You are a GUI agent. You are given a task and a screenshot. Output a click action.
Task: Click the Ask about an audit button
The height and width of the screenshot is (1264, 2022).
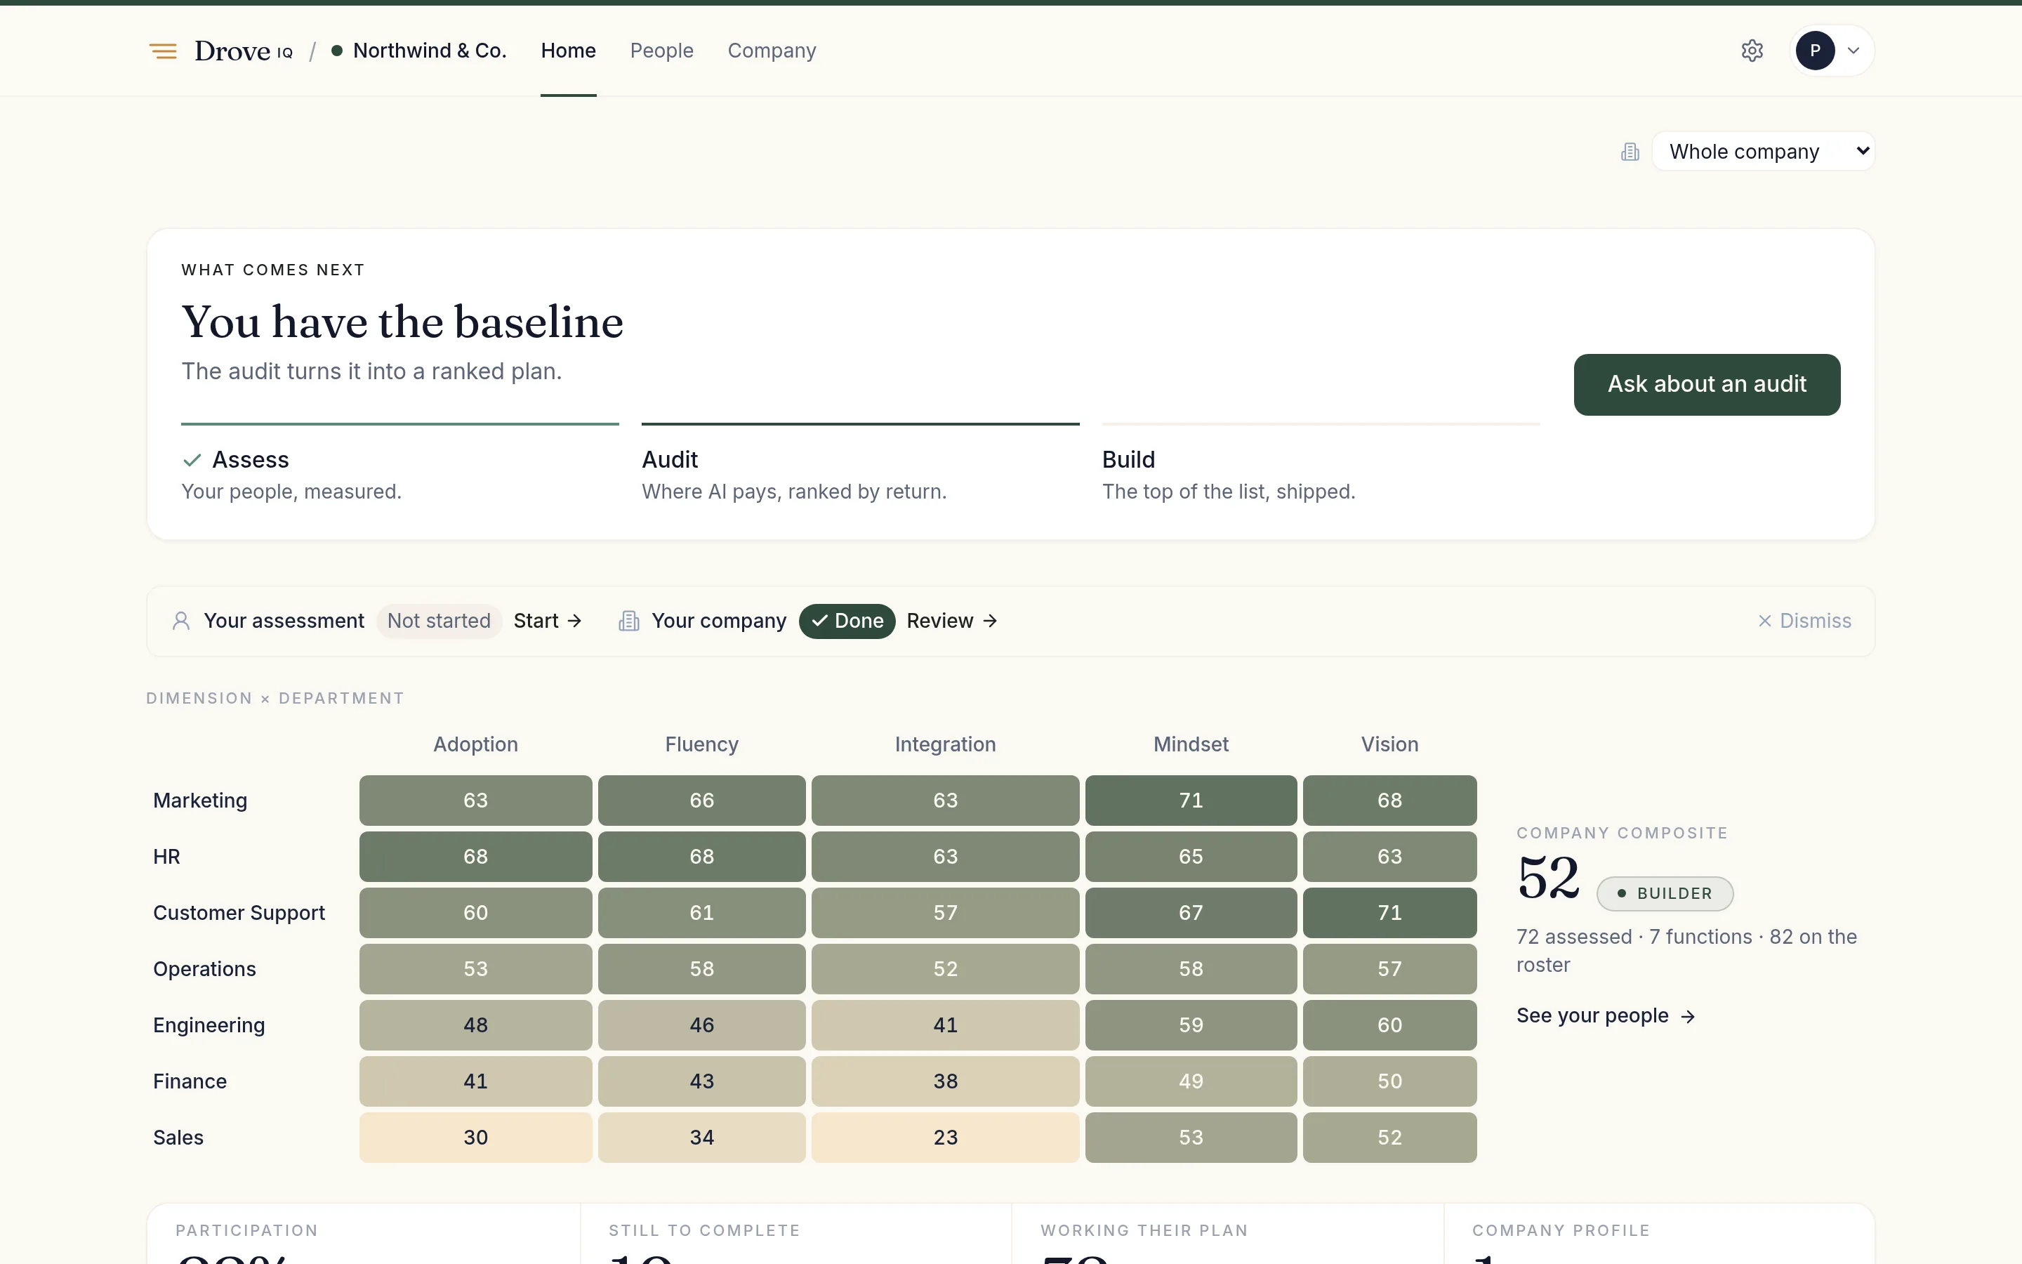coord(1707,385)
